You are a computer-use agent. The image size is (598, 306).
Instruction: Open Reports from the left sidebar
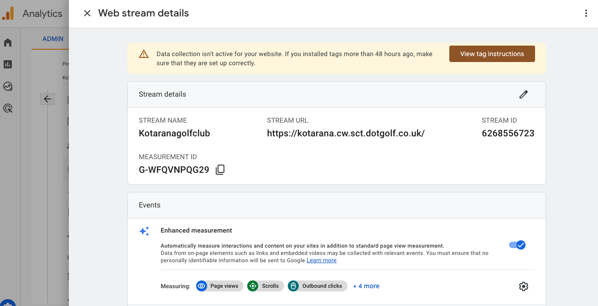[x=8, y=64]
